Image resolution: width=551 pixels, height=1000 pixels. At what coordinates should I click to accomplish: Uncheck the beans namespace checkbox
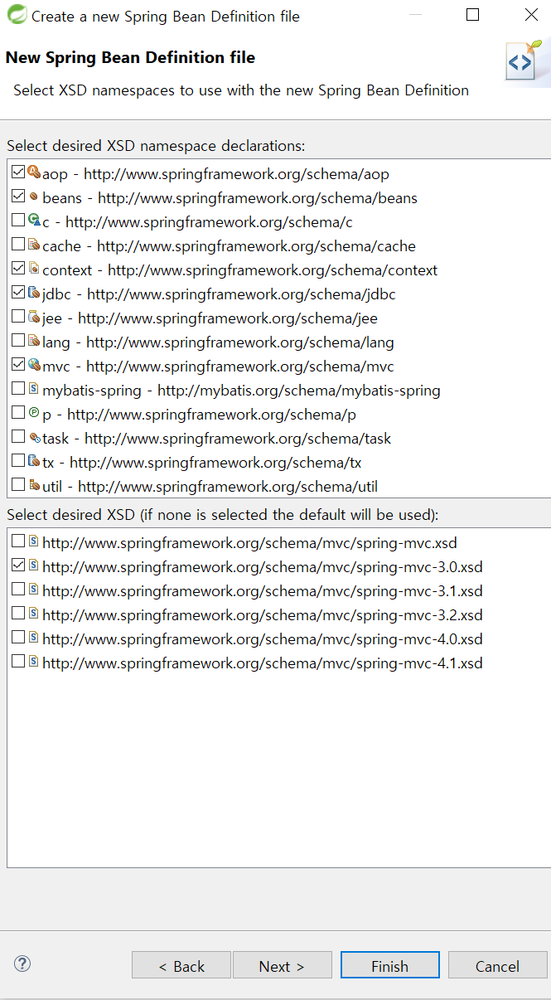18,197
